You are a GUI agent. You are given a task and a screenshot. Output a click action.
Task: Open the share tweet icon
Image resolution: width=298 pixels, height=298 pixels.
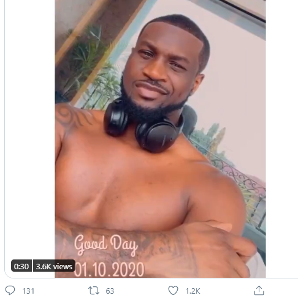(x=259, y=290)
